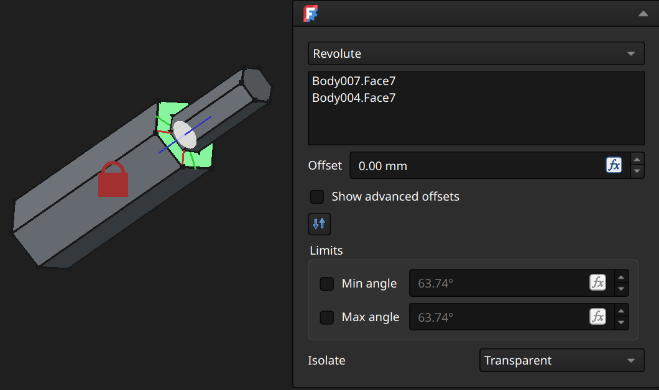Open expression editor for Offset
The width and height of the screenshot is (659, 390).
point(614,165)
